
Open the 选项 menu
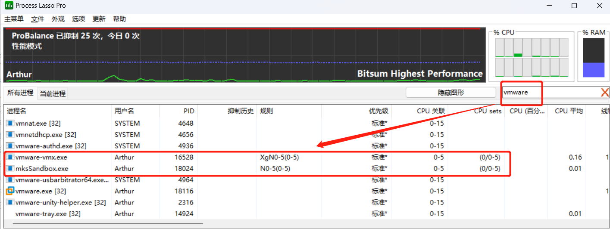pyautogui.click(x=78, y=19)
